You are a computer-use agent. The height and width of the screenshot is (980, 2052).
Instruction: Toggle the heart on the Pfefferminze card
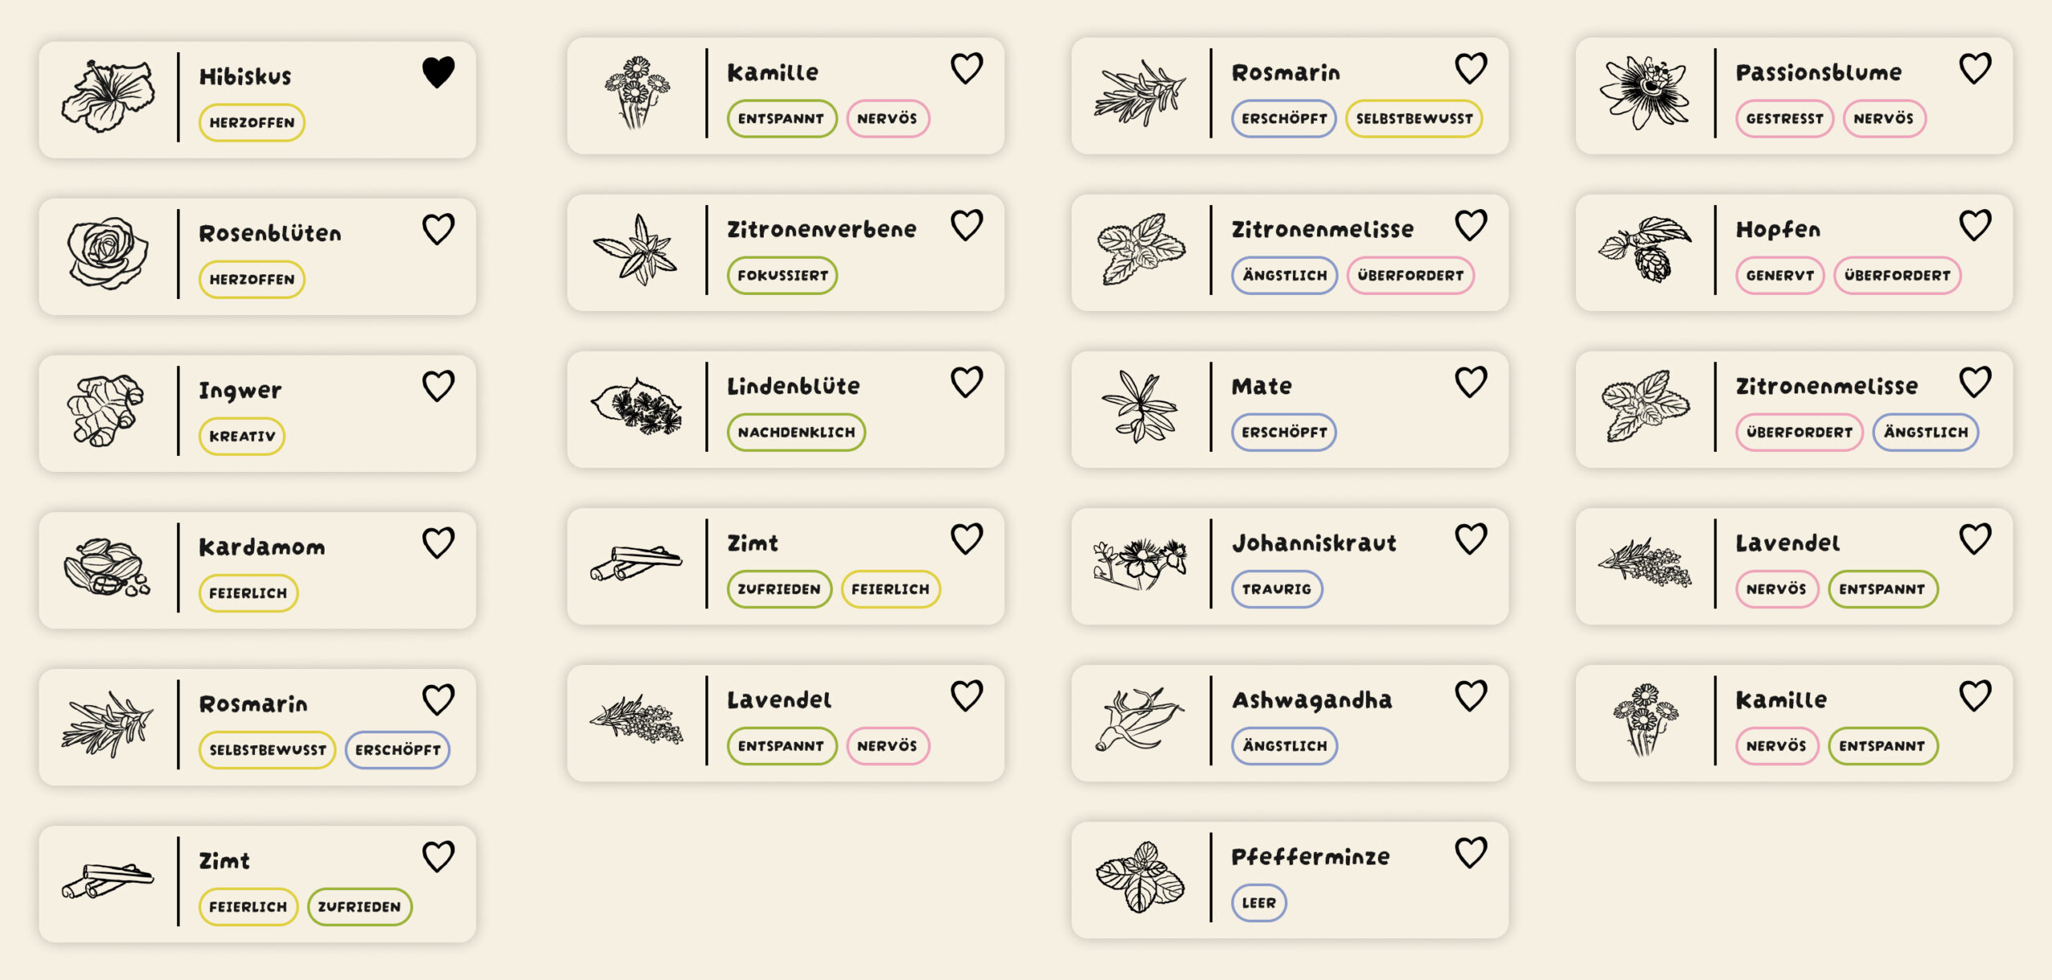click(1470, 853)
